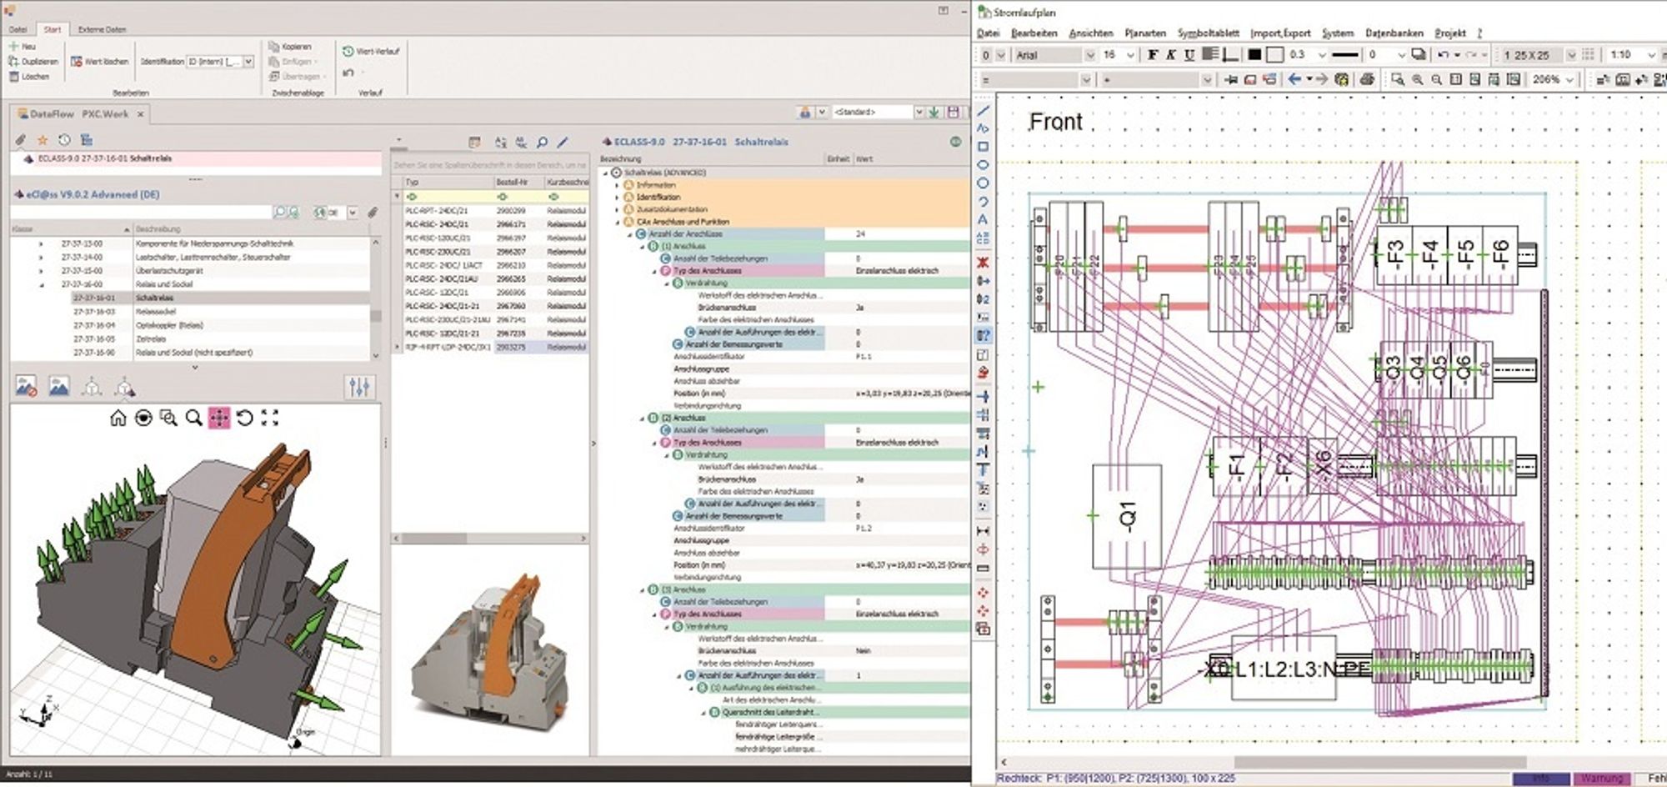Click the Warnung status indicator
Viewport: 1667px width, 787px height.
(1600, 778)
